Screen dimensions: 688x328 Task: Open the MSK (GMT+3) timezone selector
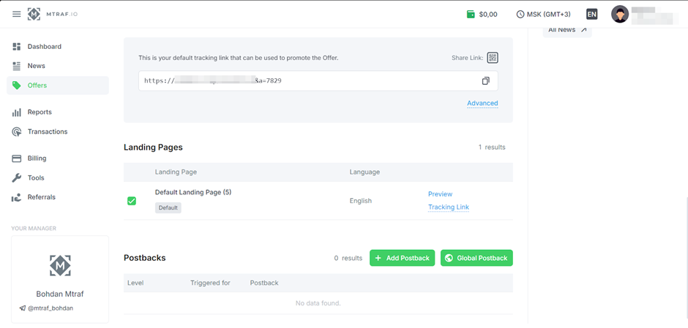[x=543, y=14]
